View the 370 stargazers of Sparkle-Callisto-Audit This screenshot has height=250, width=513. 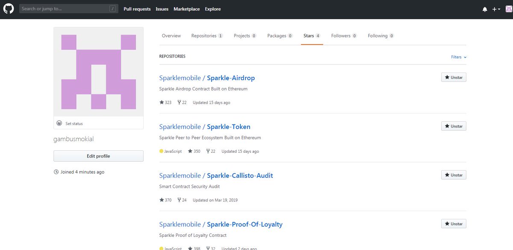tap(165, 200)
